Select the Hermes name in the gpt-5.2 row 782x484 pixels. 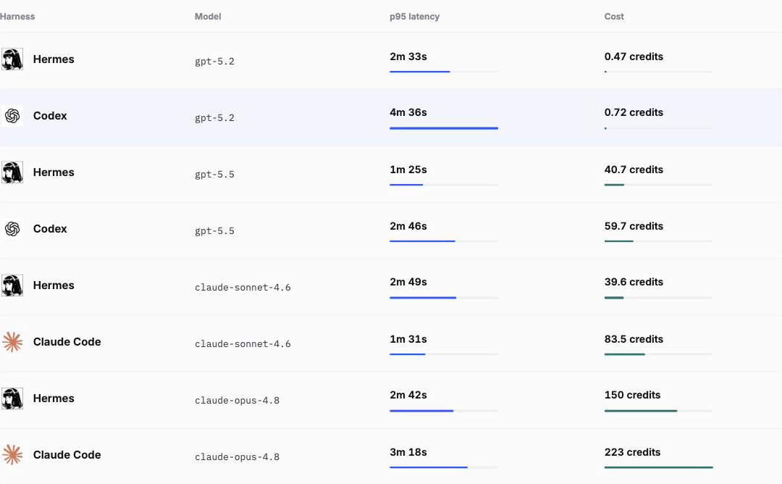(54, 59)
